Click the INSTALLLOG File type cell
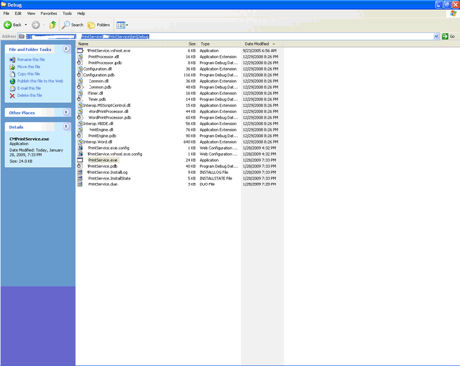Image resolution: width=460 pixels, height=366 pixels. click(214, 172)
